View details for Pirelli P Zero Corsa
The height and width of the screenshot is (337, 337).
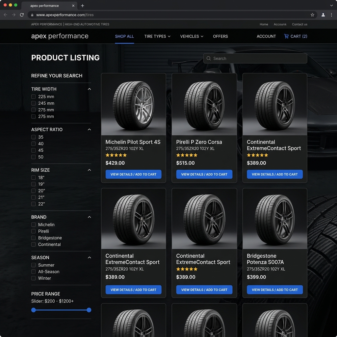click(x=204, y=174)
